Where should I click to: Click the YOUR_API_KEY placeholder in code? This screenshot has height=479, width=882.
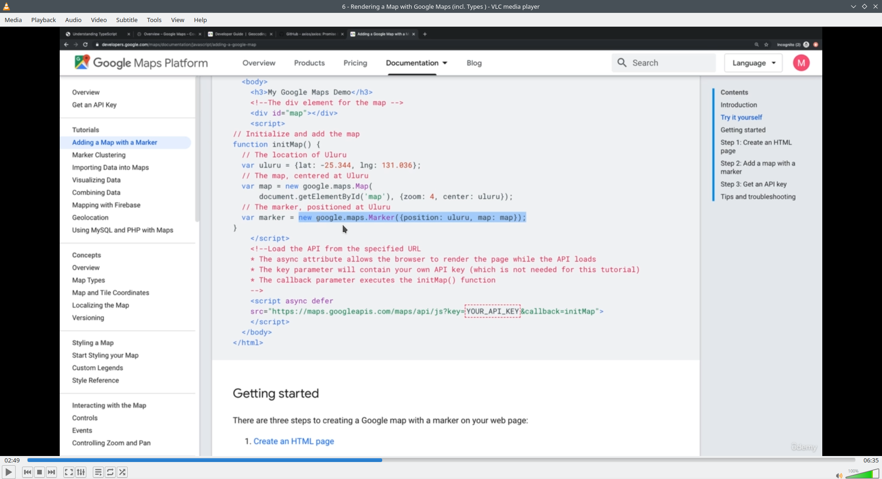click(492, 311)
